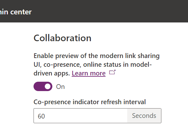Click the external link icon beside Learn more
Screen dimensions: 188x126
[112, 73]
